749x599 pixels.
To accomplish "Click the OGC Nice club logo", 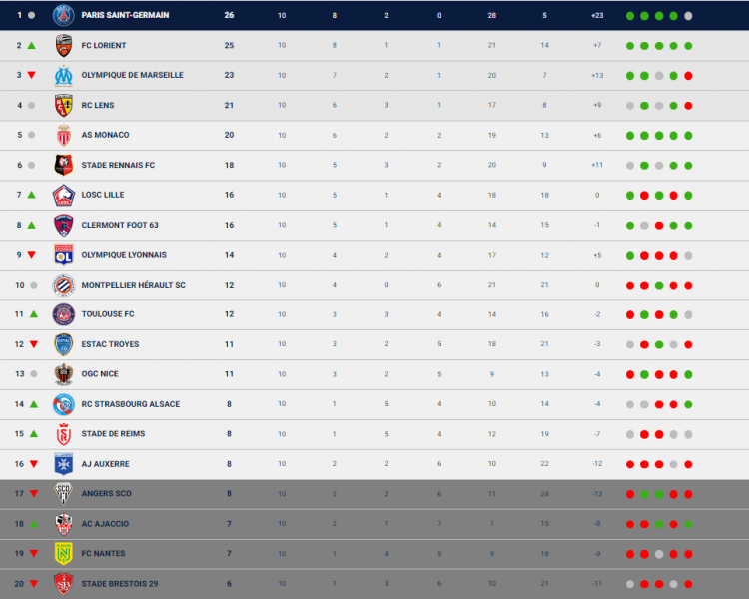I will point(64,374).
